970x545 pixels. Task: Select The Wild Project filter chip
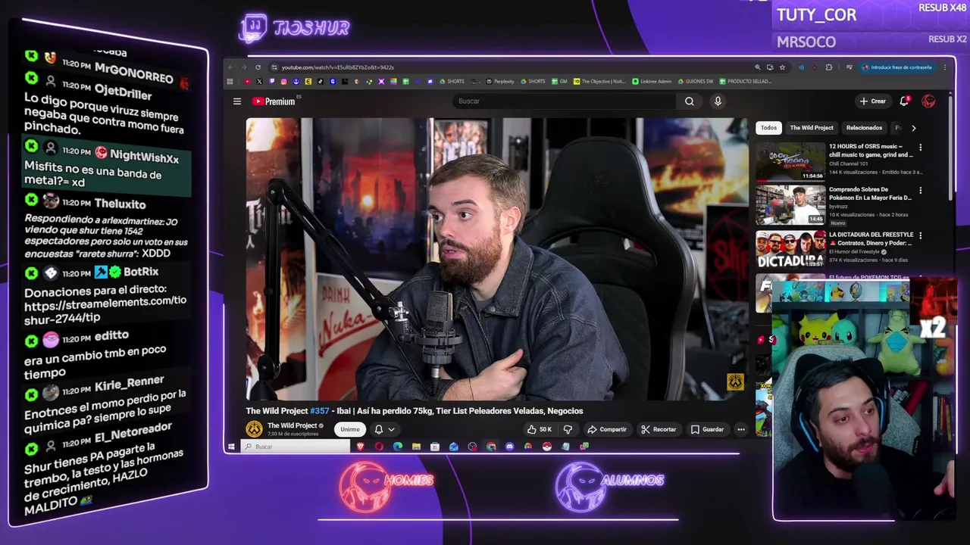point(812,128)
